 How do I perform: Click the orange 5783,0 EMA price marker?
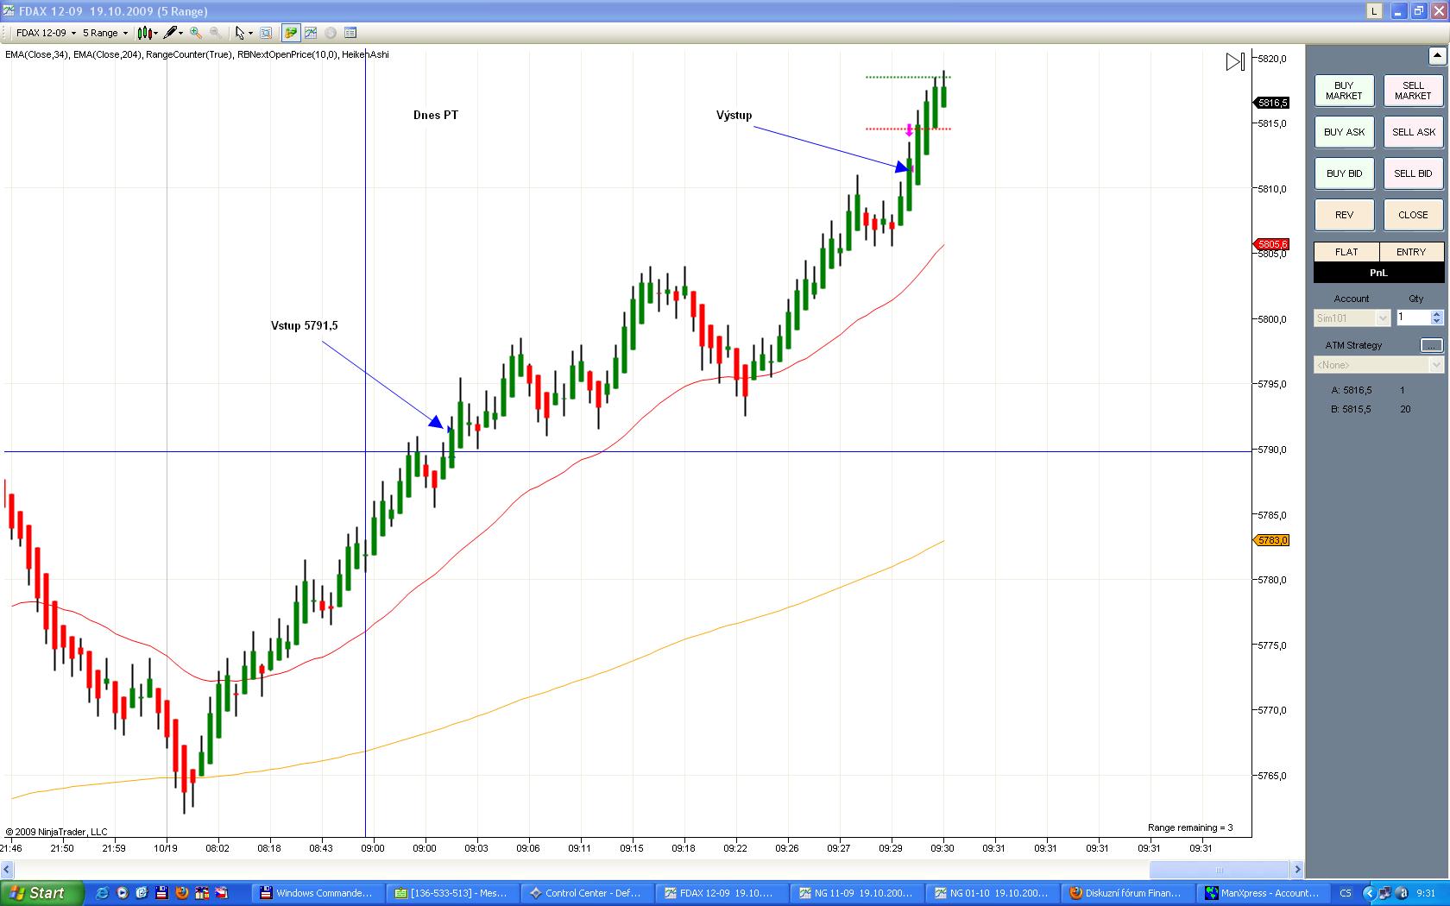(1271, 540)
